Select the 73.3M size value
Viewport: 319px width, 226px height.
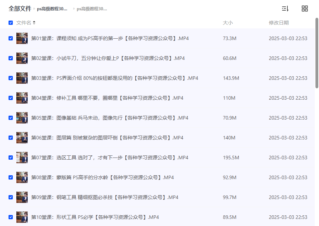click(x=230, y=38)
